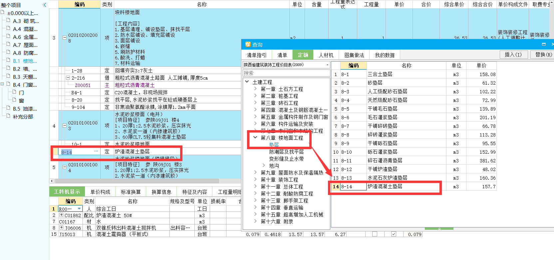Open the 换算信息 tab
554x260 pixels.
pyautogui.click(x=161, y=192)
